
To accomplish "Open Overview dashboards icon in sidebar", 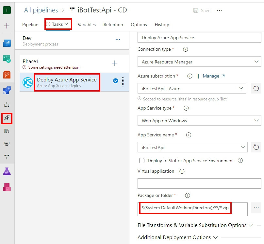I will [x=7, y=43].
